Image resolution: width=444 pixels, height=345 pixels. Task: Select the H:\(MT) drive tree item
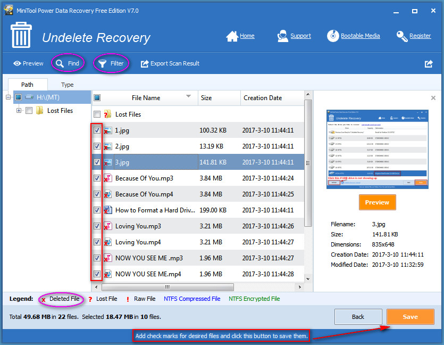[52, 97]
